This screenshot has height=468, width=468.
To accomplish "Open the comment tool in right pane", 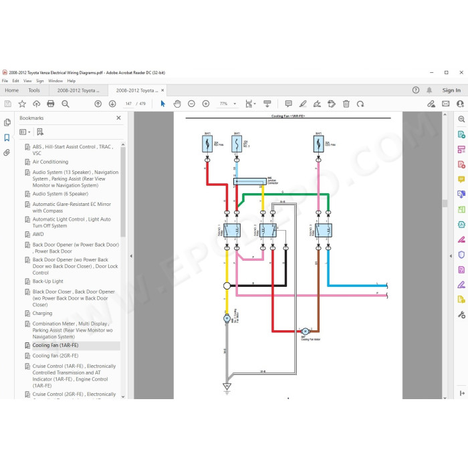I will point(461,179).
